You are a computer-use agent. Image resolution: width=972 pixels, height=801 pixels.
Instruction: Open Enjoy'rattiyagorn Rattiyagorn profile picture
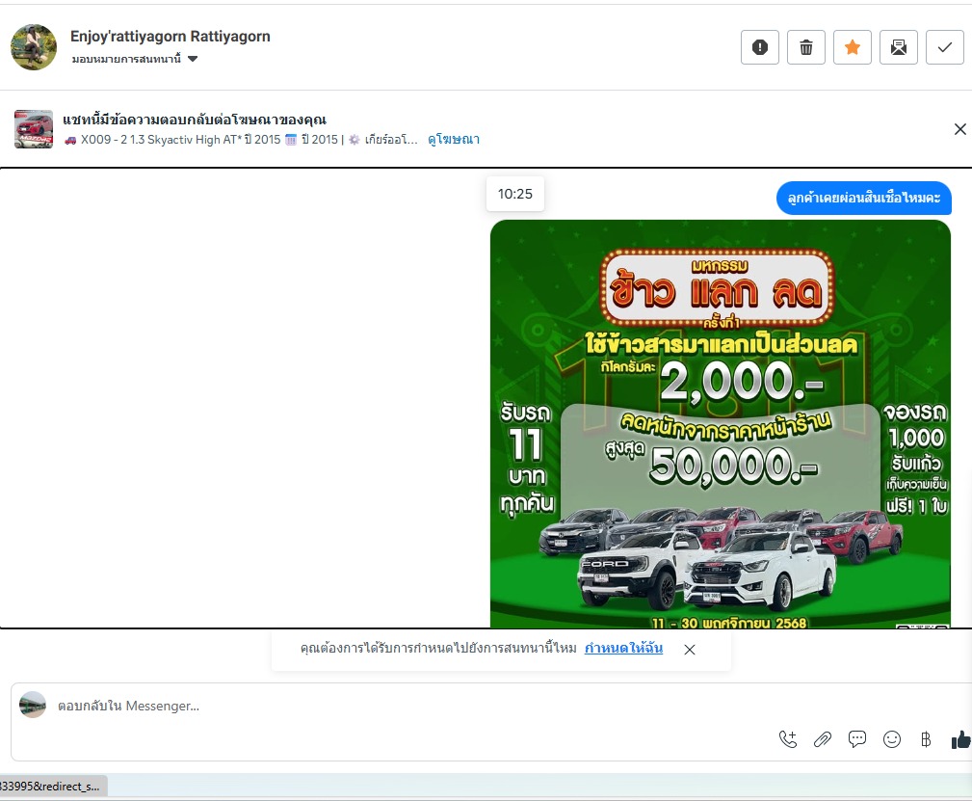(34, 47)
